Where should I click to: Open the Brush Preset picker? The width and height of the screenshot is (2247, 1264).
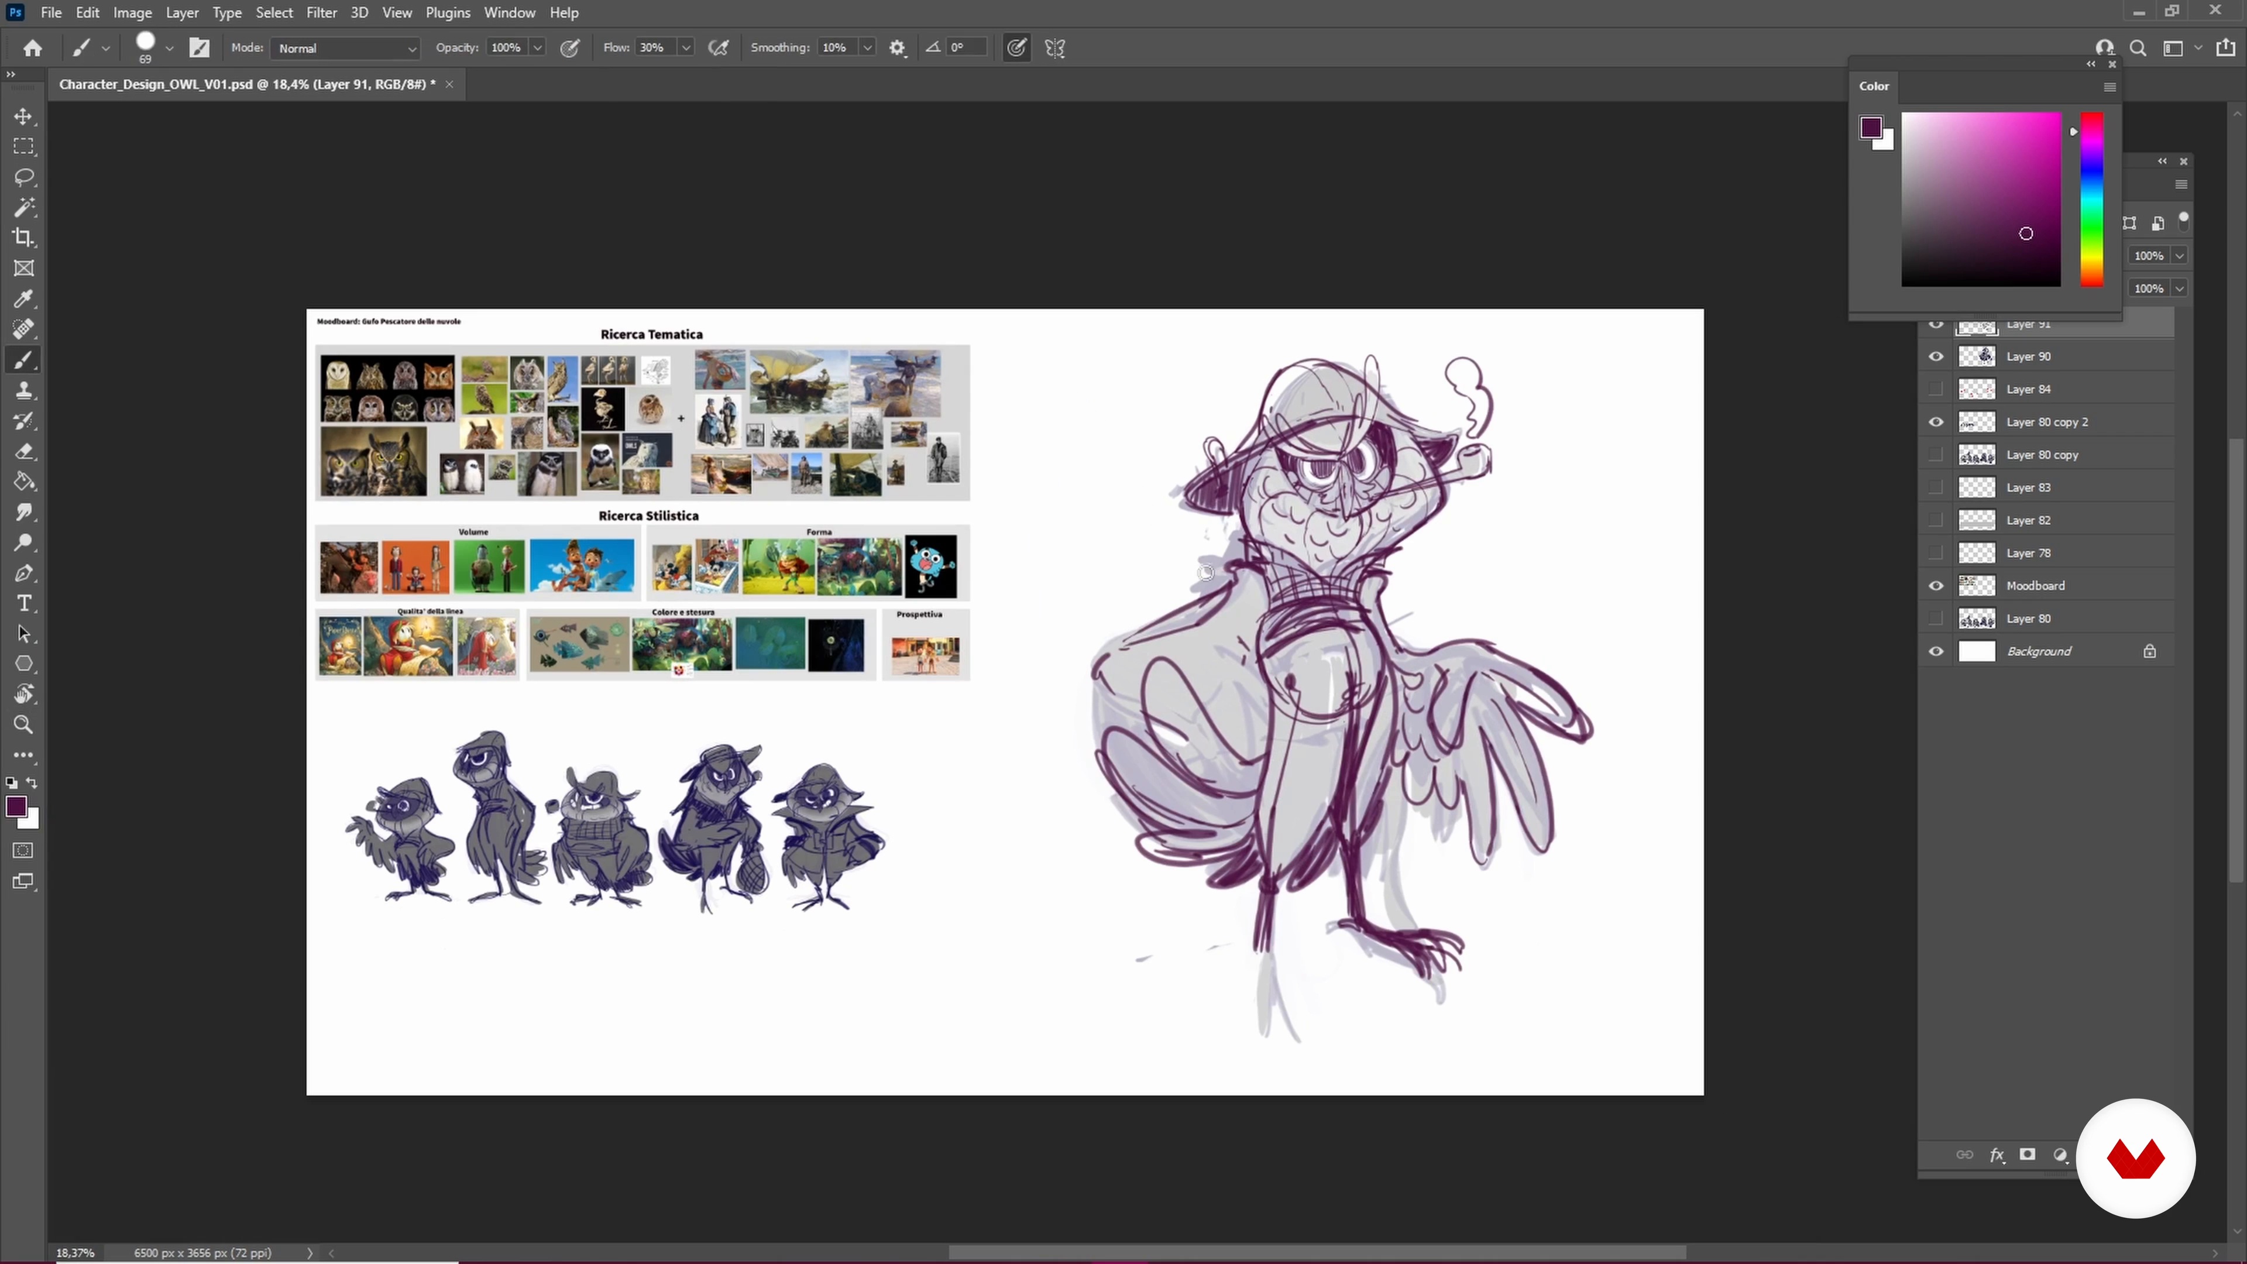(x=169, y=48)
